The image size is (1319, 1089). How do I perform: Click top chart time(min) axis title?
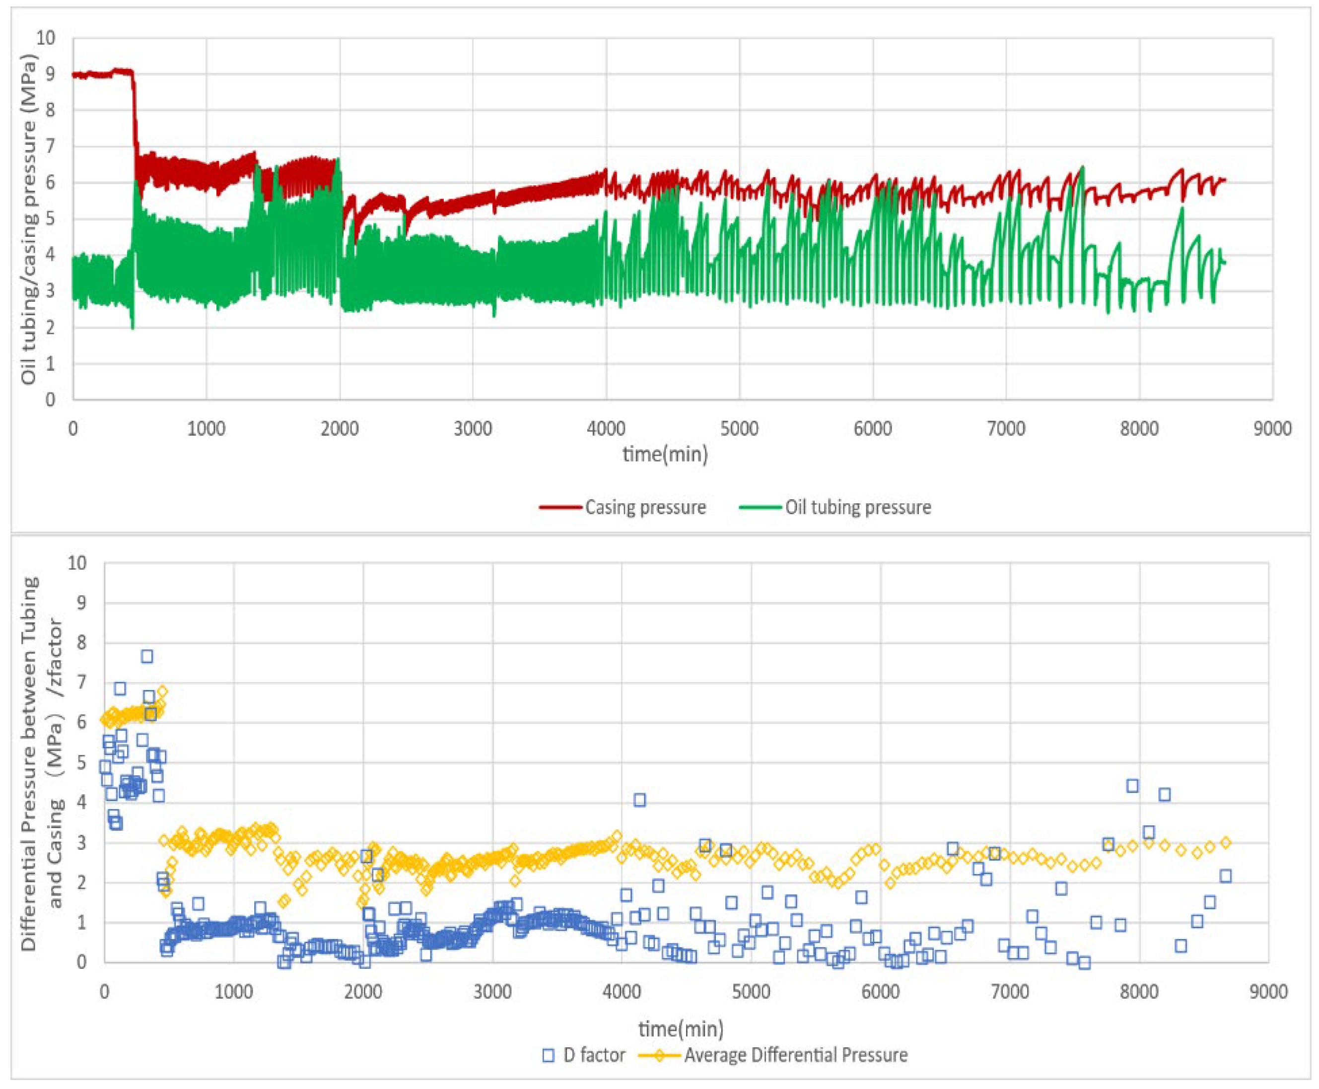(x=665, y=454)
